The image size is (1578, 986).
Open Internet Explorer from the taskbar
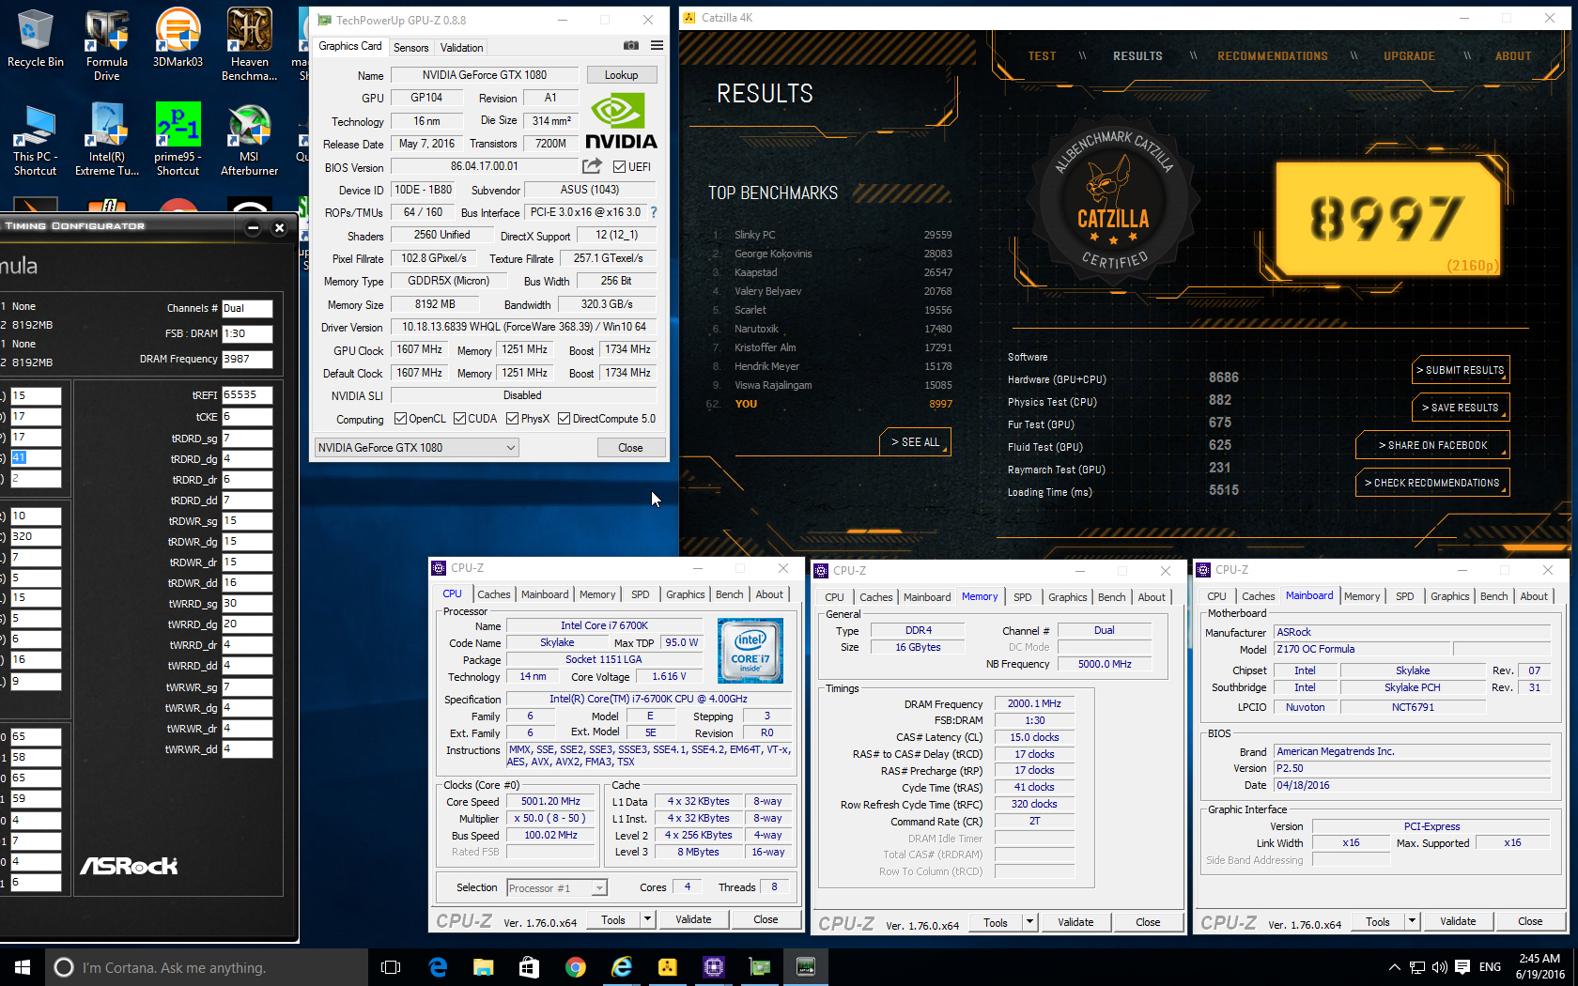pos(621,967)
